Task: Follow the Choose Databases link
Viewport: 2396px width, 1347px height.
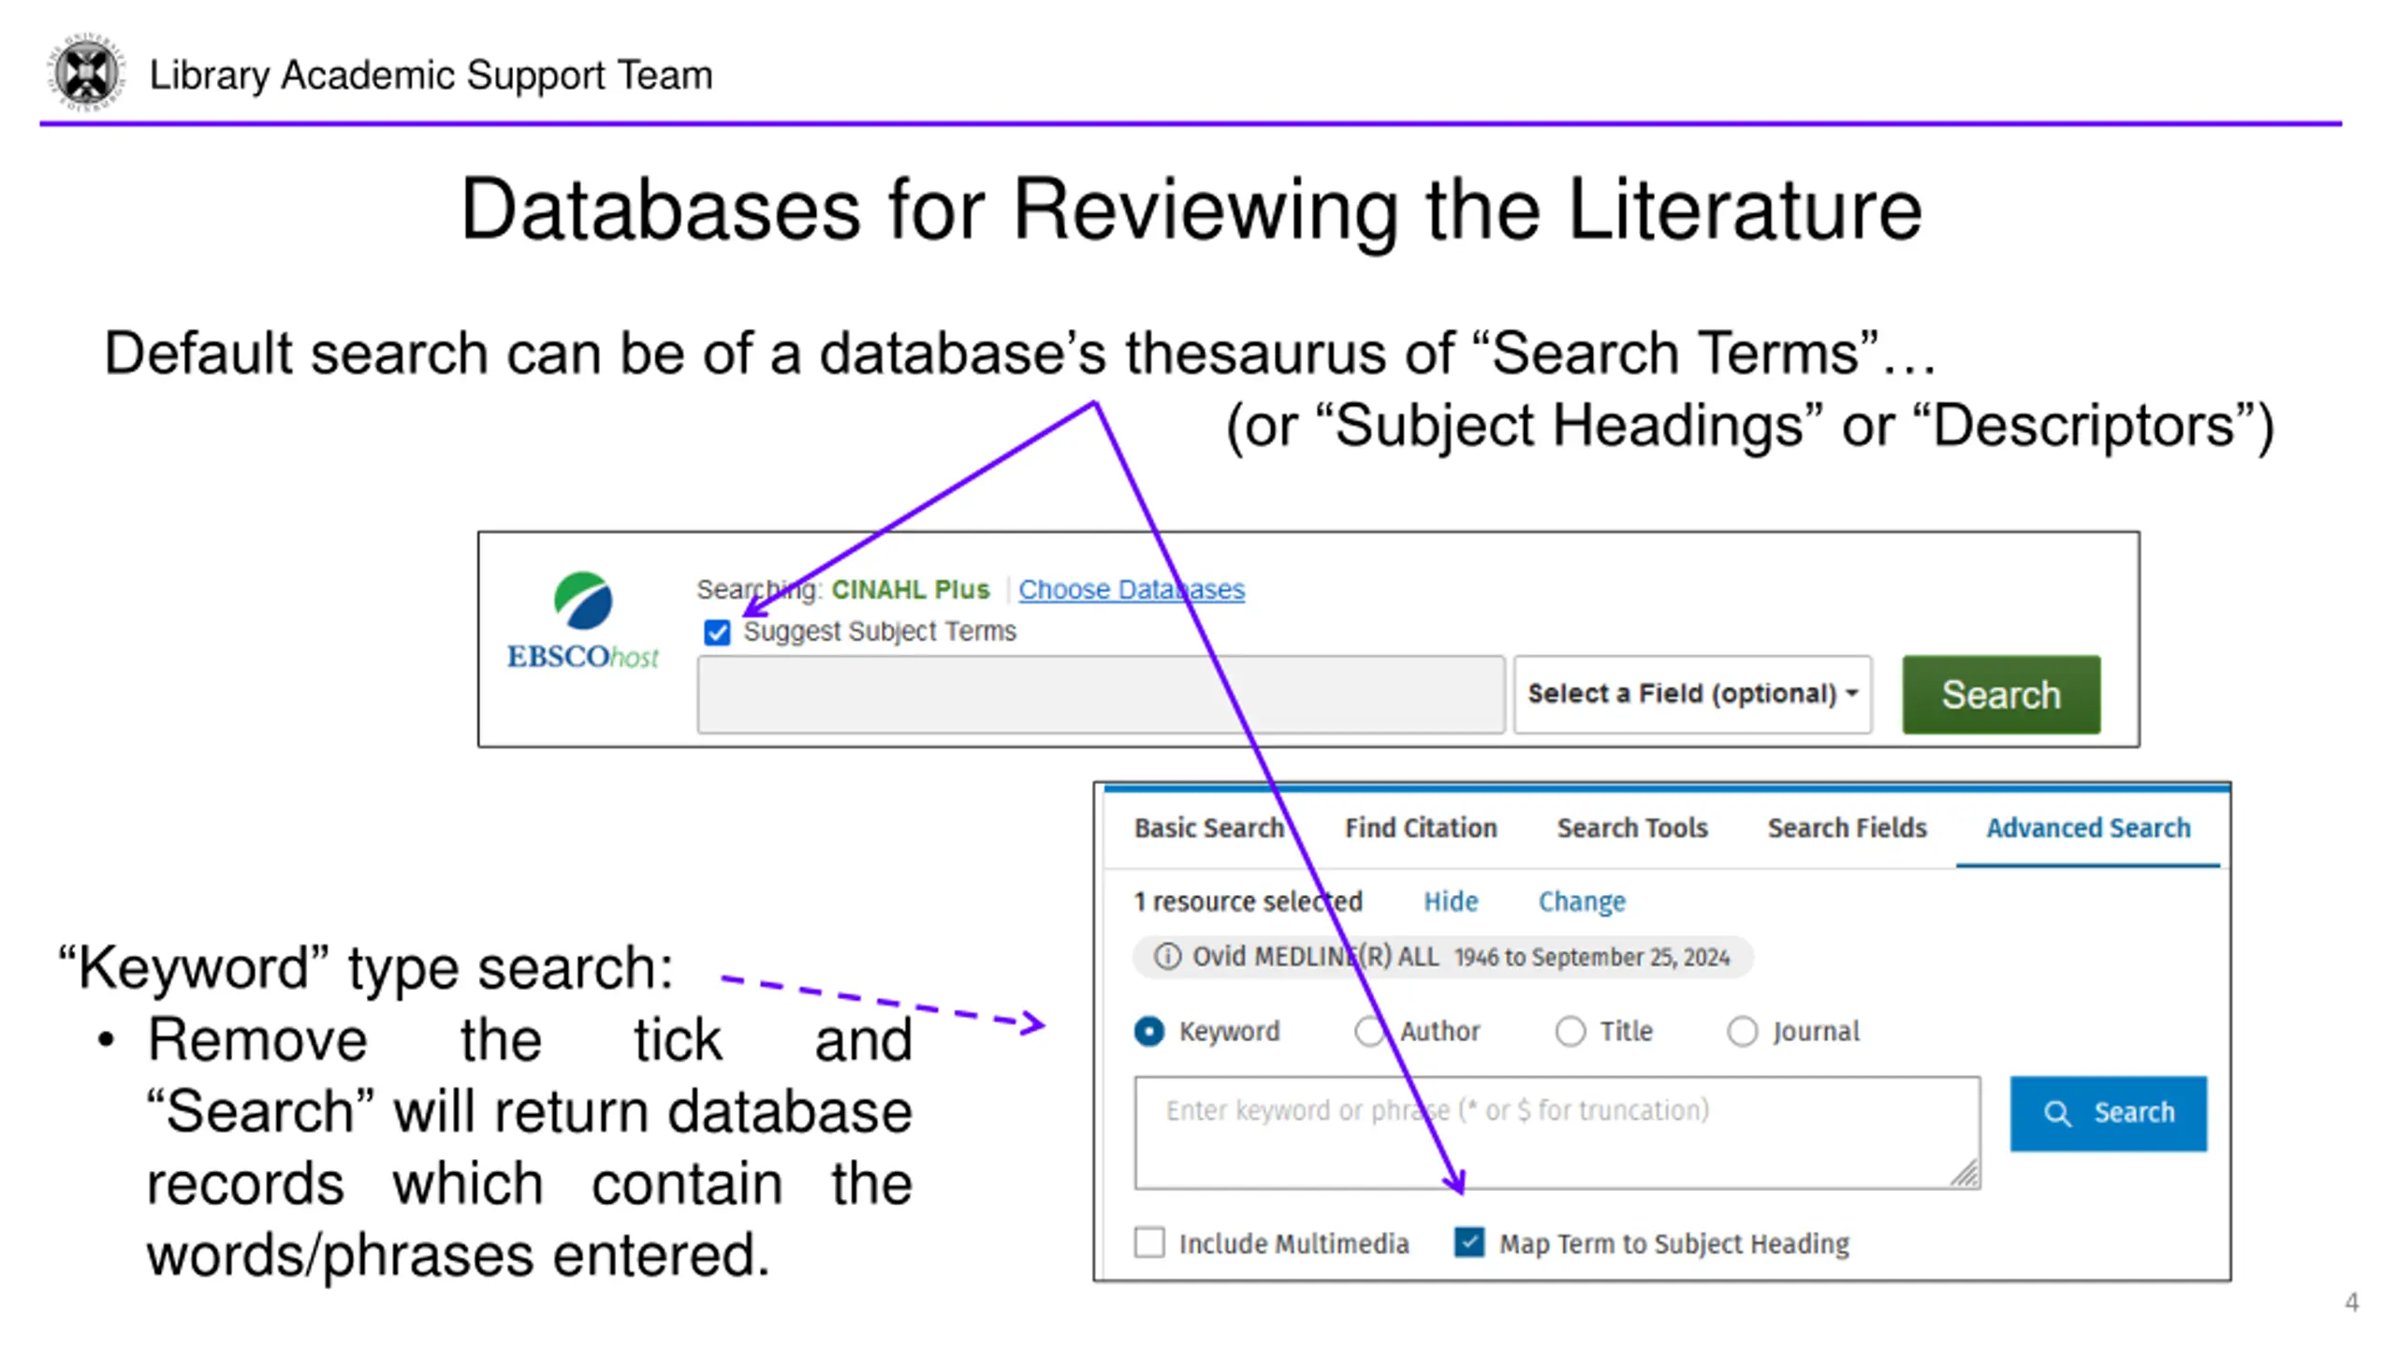Action: coord(1131,589)
